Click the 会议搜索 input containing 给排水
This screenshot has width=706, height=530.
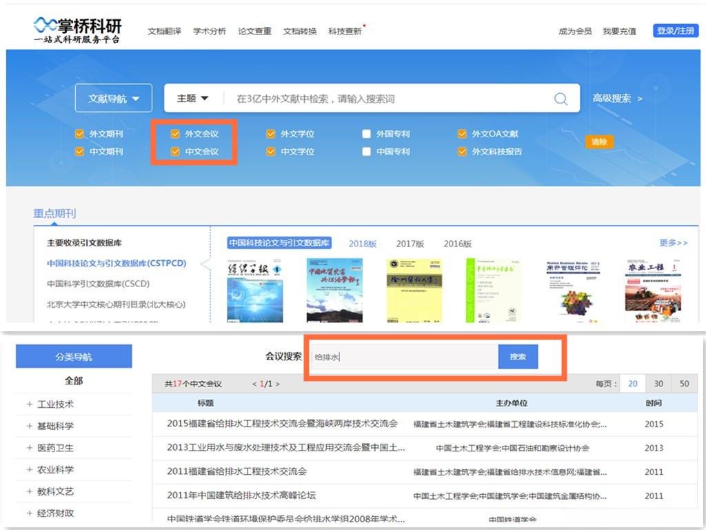(404, 357)
